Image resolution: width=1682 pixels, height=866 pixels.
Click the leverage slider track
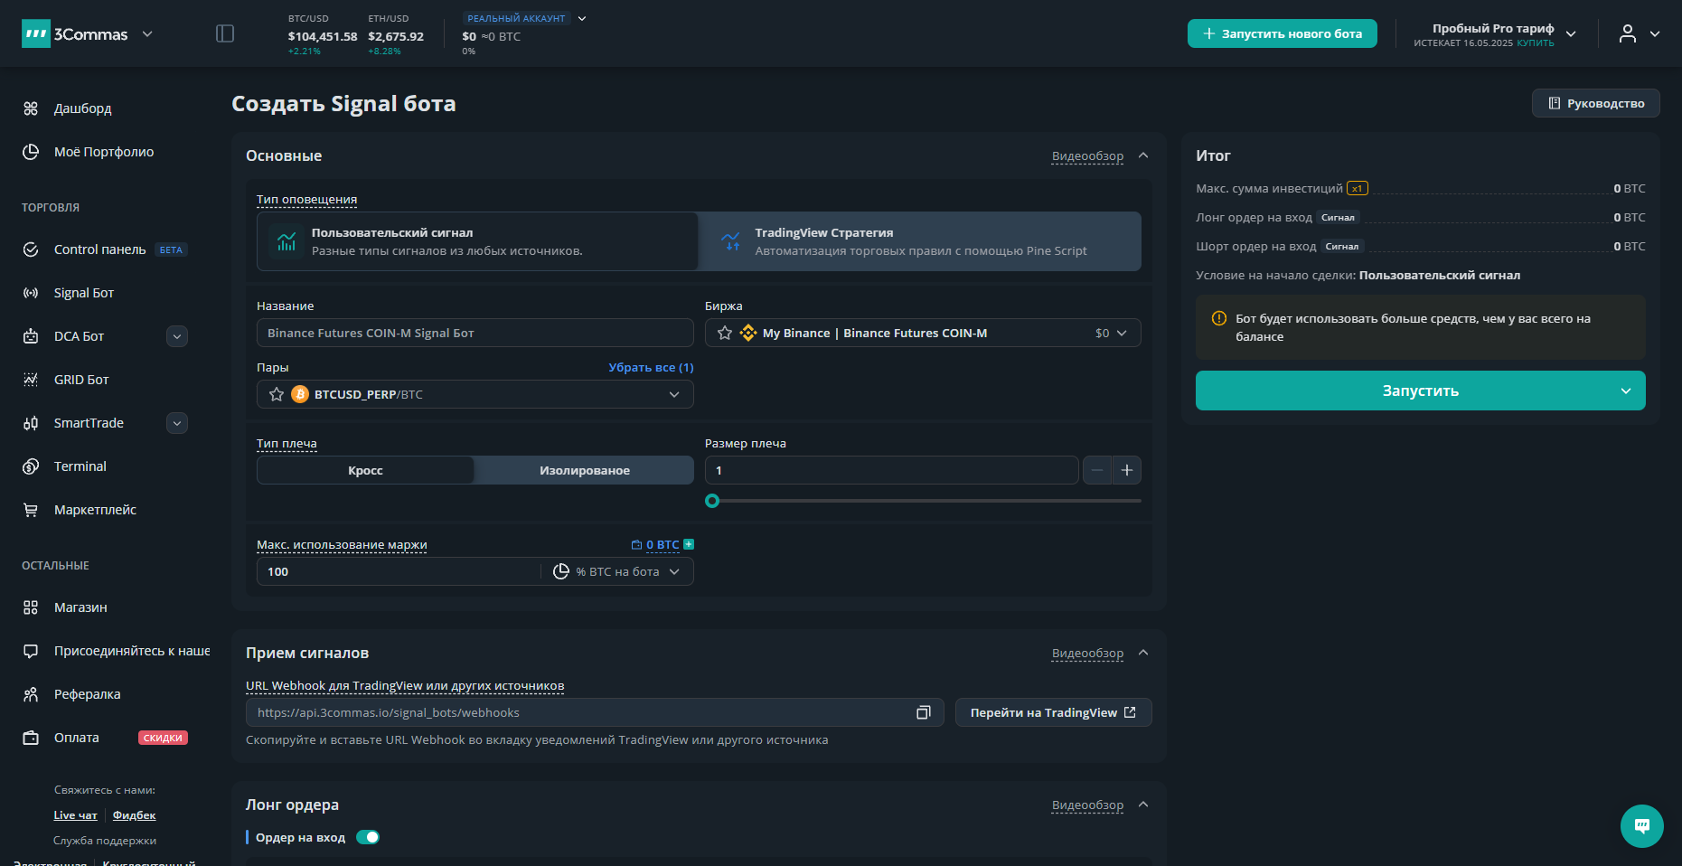pyautogui.click(x=923, y=501)
